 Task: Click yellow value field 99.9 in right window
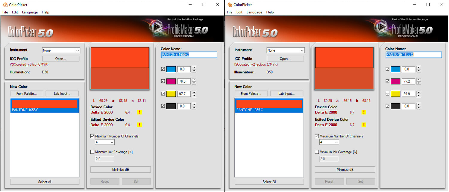click(409, 94)
